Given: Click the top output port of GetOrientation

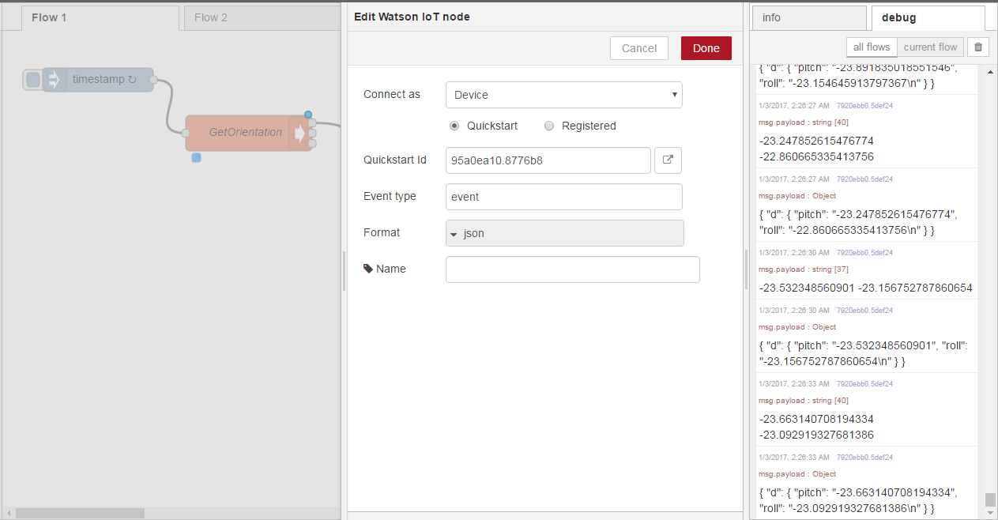Looking at the screenshot, I should point(313,122).
